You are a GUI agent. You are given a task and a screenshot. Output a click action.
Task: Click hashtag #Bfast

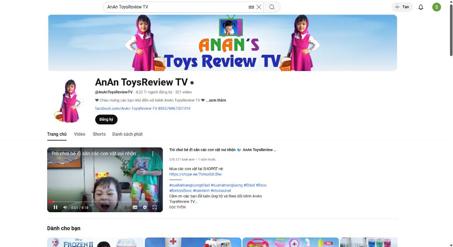coord(249,185)
